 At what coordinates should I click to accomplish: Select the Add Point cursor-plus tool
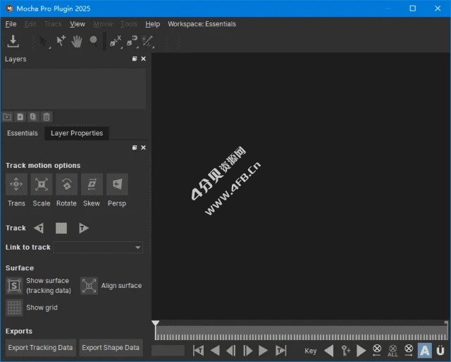[61, 41]
